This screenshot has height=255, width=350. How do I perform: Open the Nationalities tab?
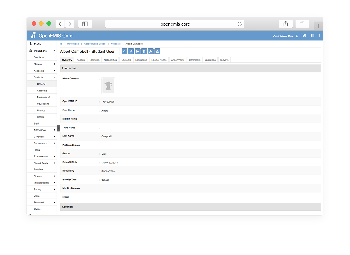110,60
